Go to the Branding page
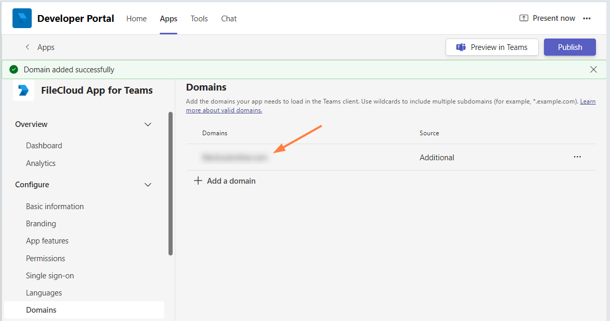The width and height of the screenshot is (610, 321). [x=41, y=224]
